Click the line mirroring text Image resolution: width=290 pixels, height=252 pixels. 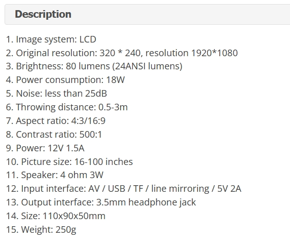pos(180,189)
